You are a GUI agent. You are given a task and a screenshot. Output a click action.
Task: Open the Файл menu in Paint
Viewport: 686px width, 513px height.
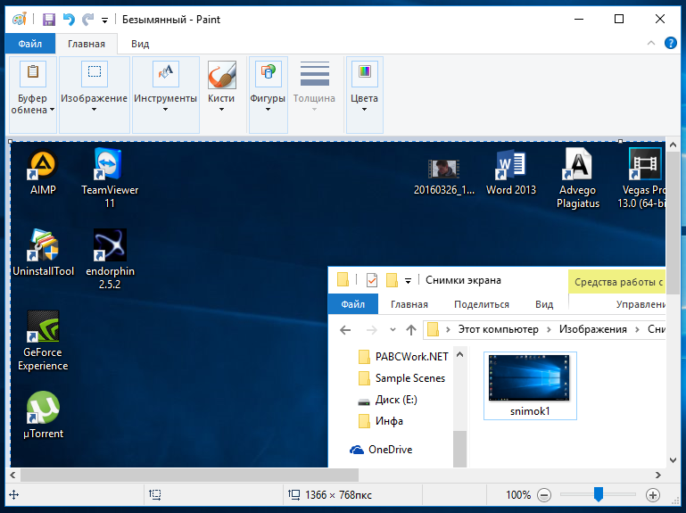pyautogui.click(x=30, y=44)
